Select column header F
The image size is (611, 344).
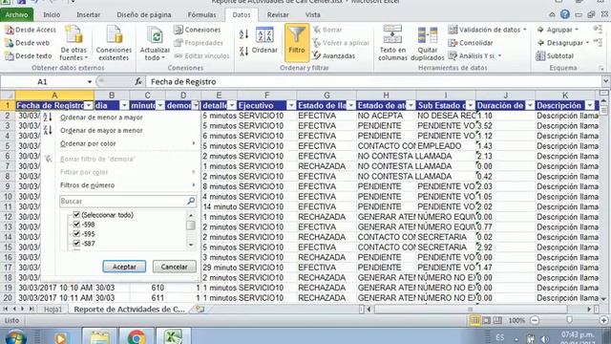pyautogui.click(x=266, y=96)
